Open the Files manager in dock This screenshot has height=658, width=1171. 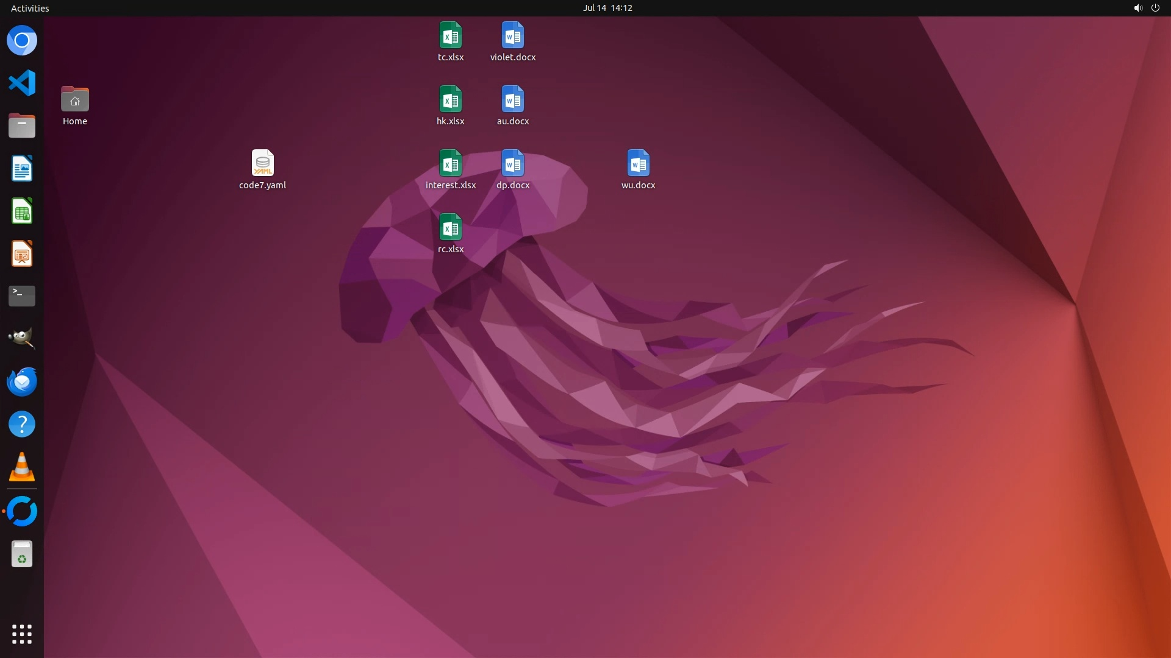click(x=22, y=126)
